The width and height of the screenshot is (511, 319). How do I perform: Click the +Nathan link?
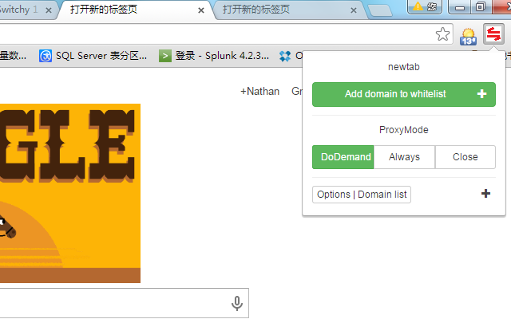coord(259,91)
